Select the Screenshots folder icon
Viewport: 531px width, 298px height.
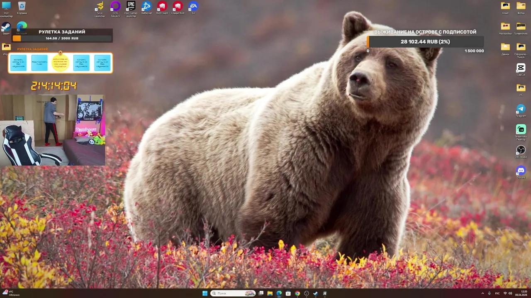click(x=521, y=29)
